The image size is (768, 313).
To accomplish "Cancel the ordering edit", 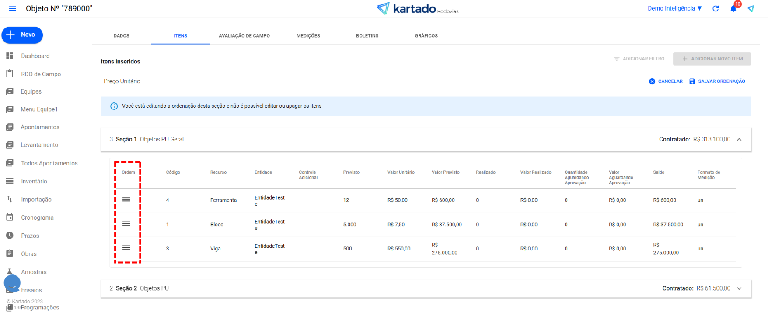I will click(666, 81).
